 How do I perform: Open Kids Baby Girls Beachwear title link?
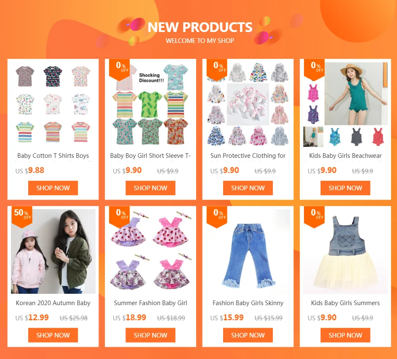click(345, 156)
